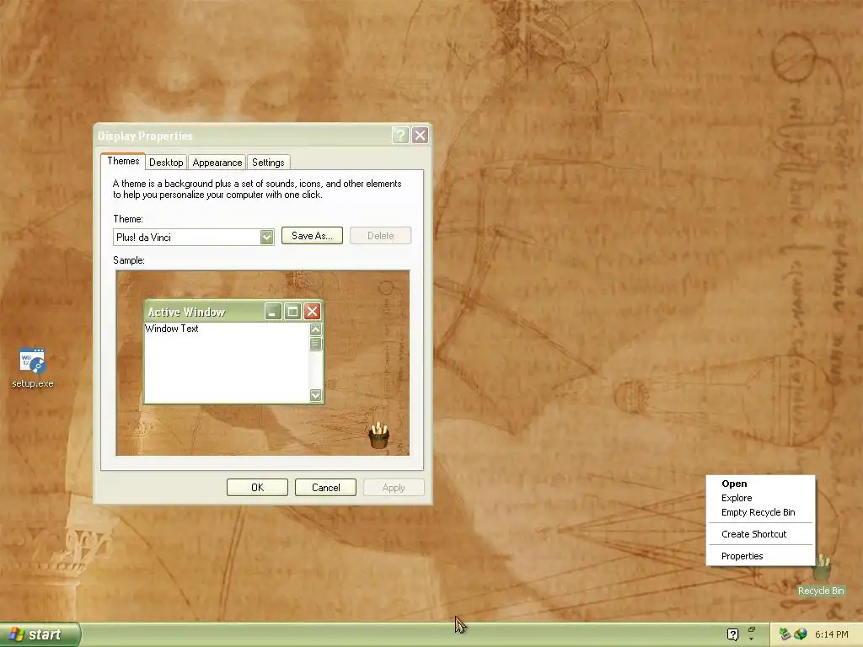Click the sample window scrollbar thumb
Viewport: 863px width, 647px height.
click(315, 344)
